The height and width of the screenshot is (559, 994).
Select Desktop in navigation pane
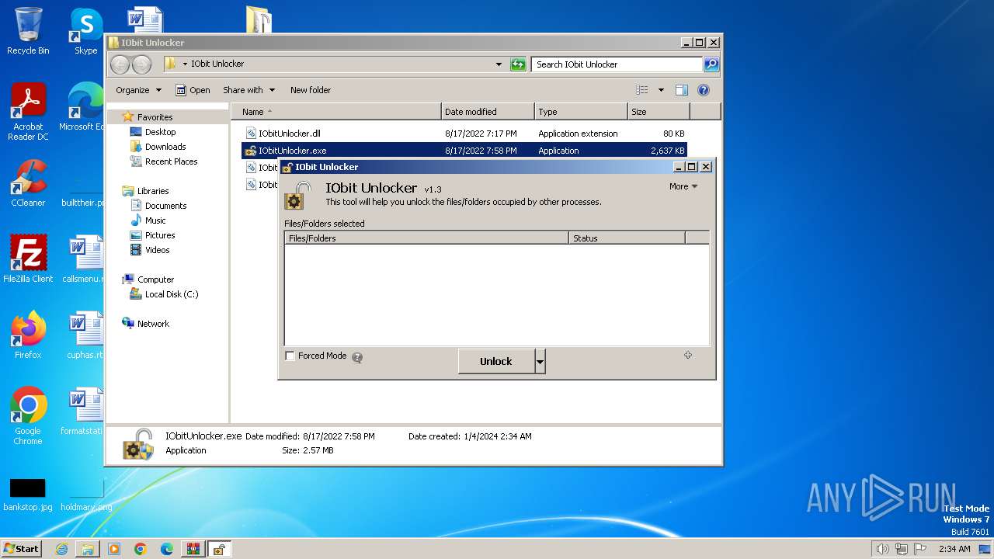click(x=160, y=132)
